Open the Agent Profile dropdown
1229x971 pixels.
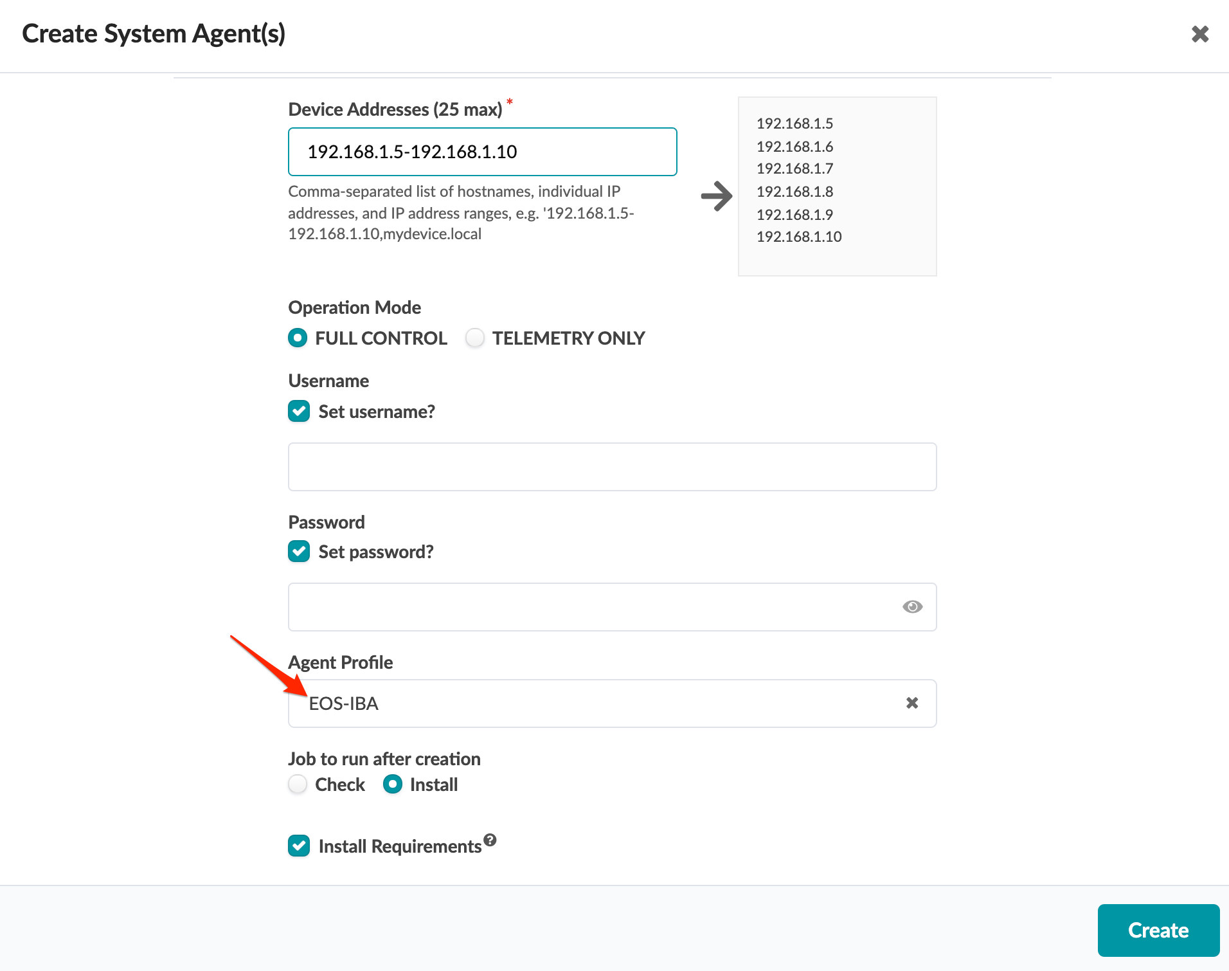point(598,703)
